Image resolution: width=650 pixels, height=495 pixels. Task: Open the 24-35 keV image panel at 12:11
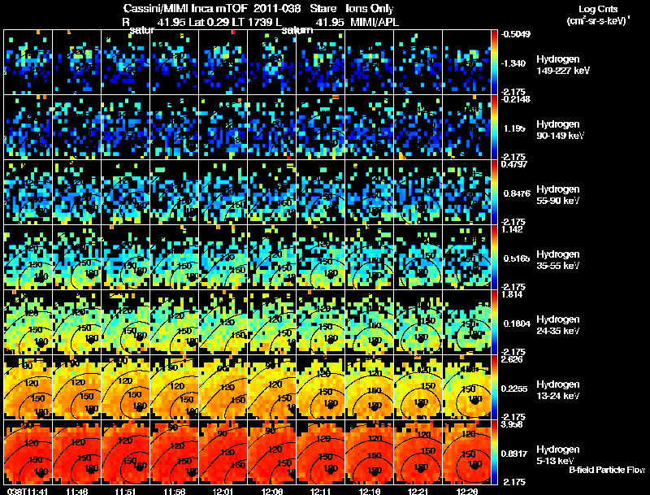tap(321, 322)
